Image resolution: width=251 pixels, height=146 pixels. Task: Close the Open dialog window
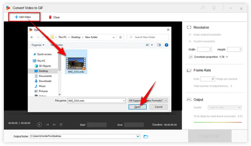[168, 30]
